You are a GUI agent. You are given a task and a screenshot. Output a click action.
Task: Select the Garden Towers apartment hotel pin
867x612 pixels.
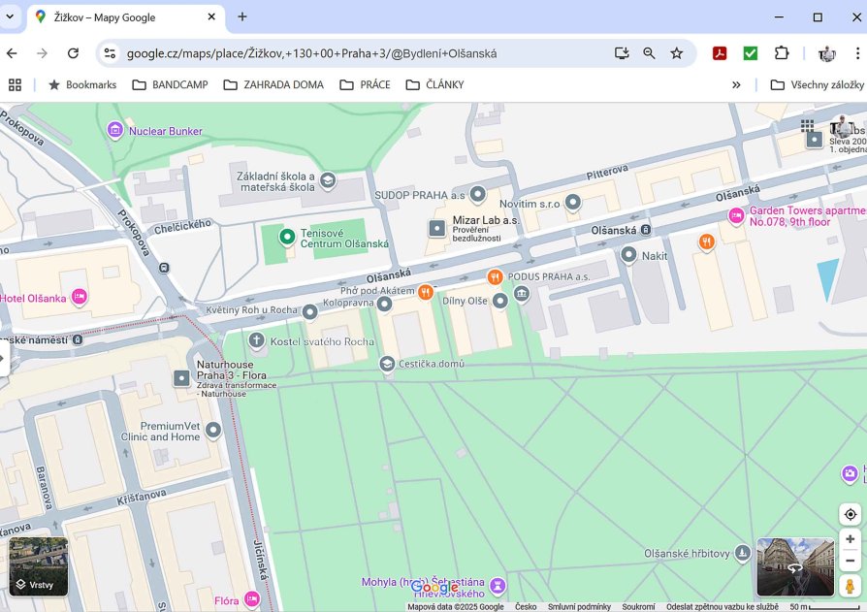(x=736, y=215)
